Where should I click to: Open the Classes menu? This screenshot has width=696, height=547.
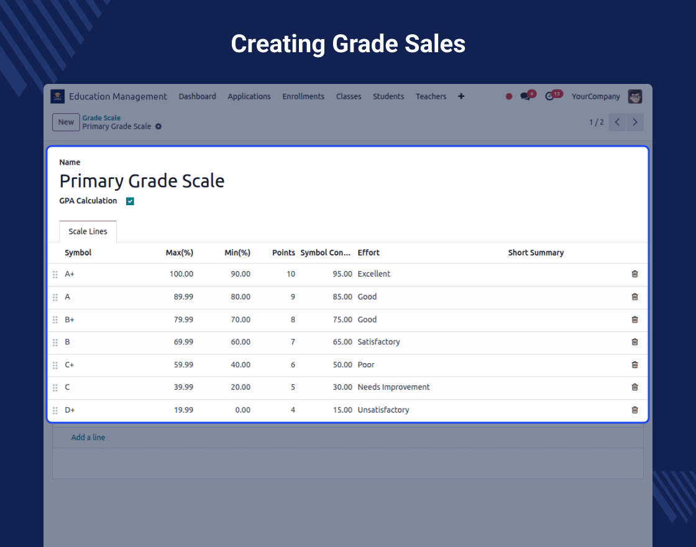coord(349,96)
